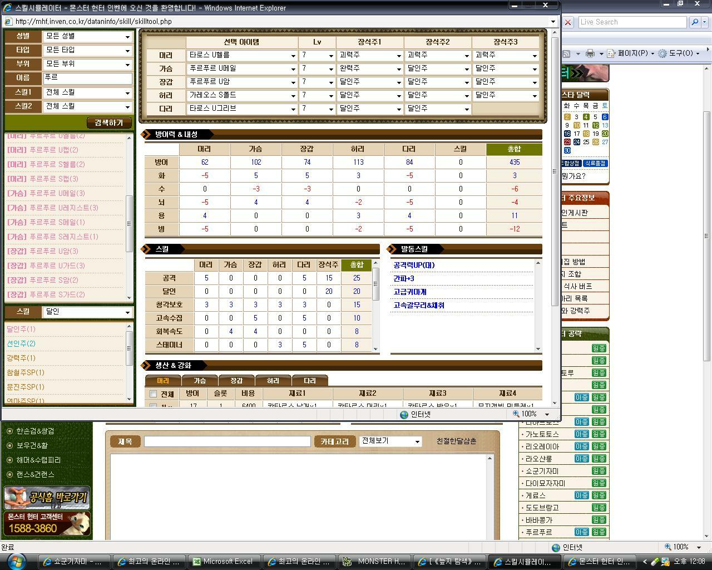
Task: Switch to the 다리 tab in 생산 & 강화
Action: coord(309,381)
